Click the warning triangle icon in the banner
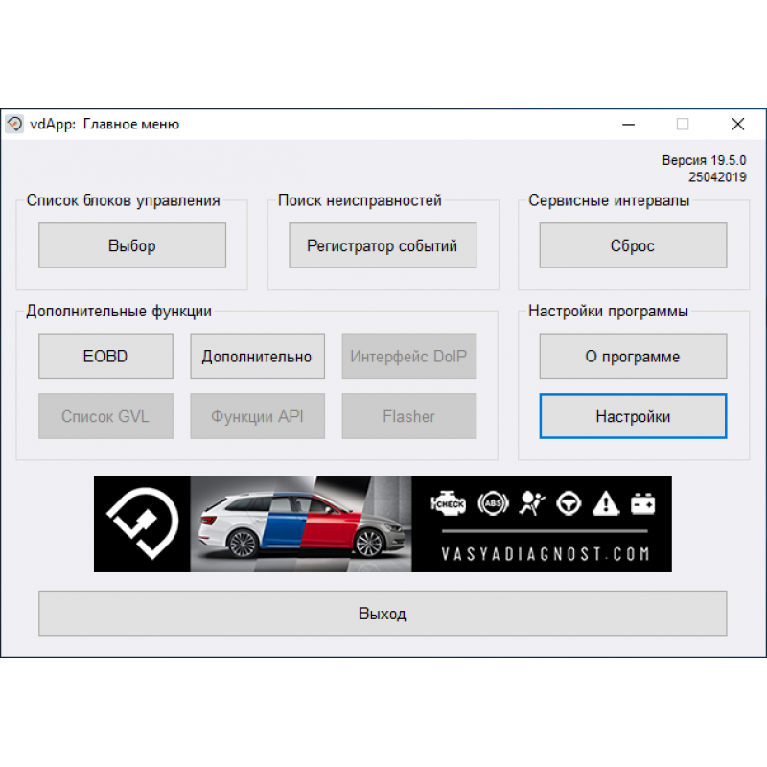This screenshot has width=767, height=767. click(x=605, y=502)
